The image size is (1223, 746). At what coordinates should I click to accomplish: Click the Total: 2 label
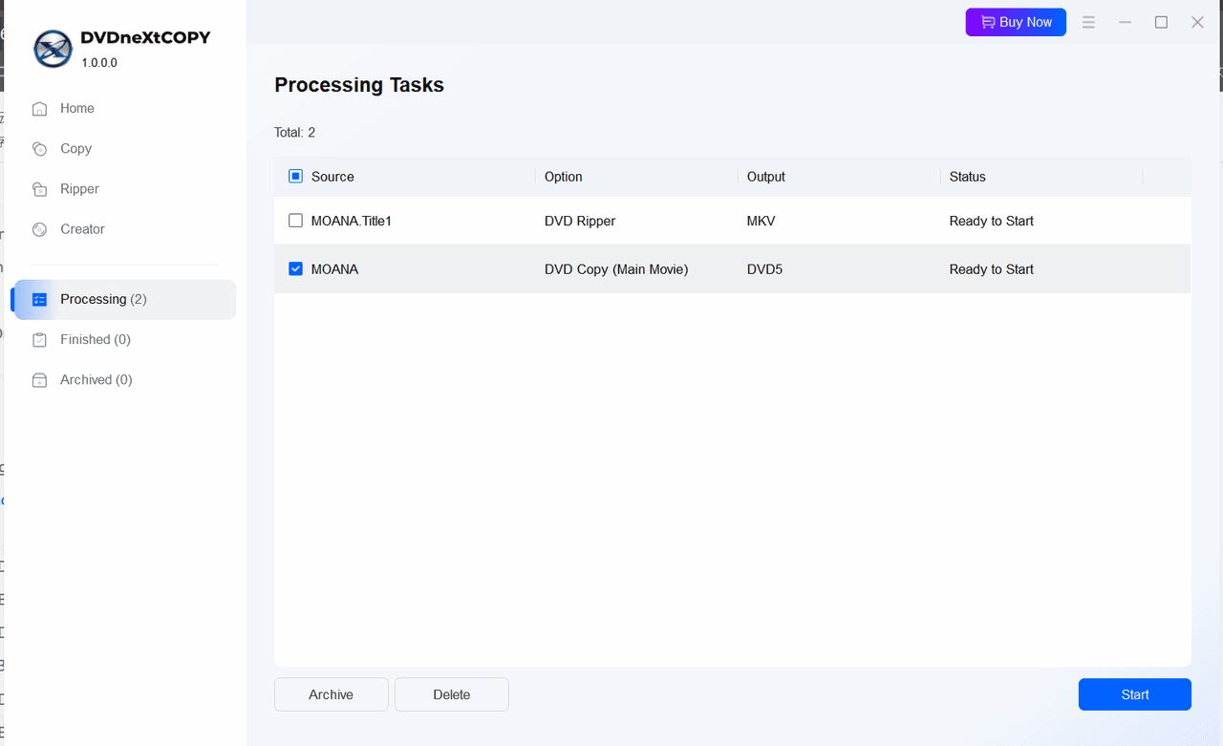click(295, 133)
